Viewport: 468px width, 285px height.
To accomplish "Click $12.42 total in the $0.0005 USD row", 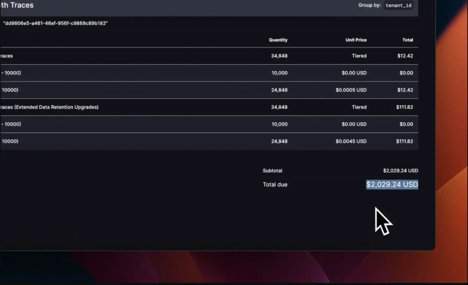I will pos(405,90).
